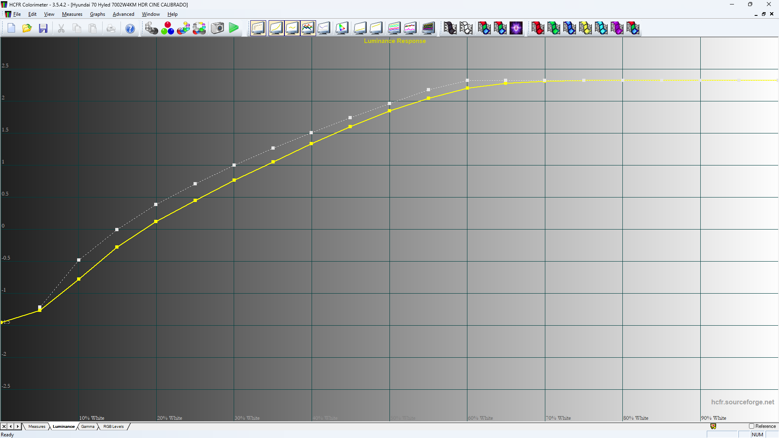Viewport: 779px width, 438px height.
Task: Open the Graphs menu
Action: (97, 14)
